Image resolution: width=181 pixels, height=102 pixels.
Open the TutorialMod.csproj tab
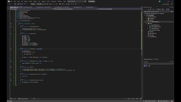pyautogui.click(x=27, y=7)
